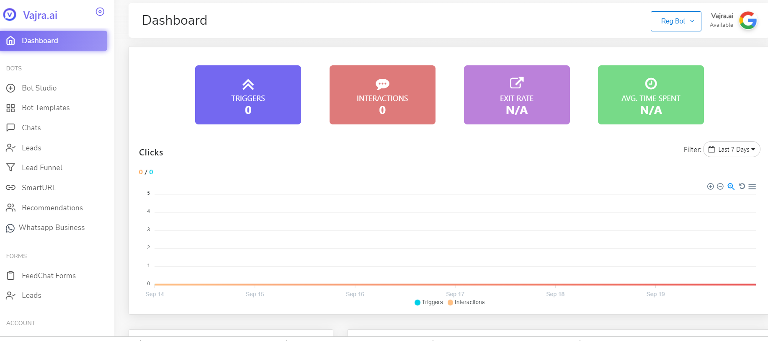
Task: Open FeedChat Forms link
Action: point(49,276)
